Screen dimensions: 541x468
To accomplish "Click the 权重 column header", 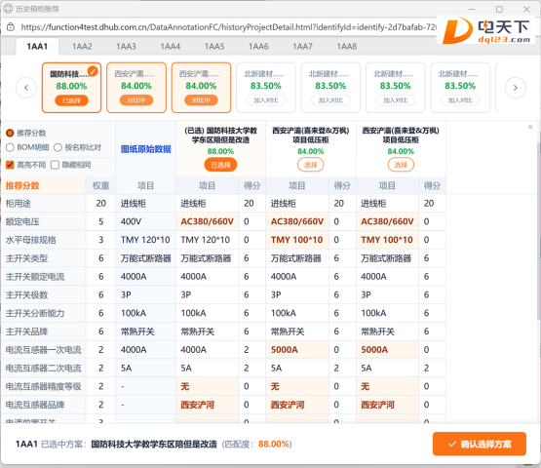I will point(100,185).
